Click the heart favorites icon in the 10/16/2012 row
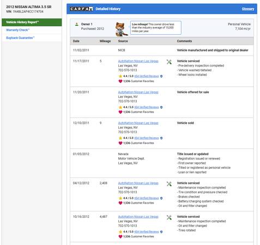This screenshot has width=260, height=245. [x=120, y=236]
